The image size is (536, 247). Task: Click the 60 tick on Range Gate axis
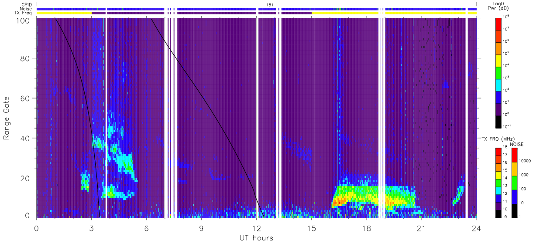pos(25,98)
